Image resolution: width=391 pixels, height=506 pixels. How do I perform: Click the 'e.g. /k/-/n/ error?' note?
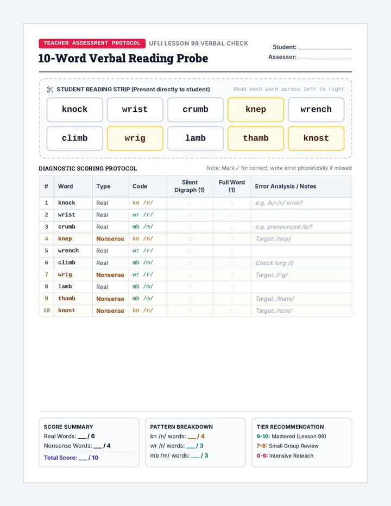pyautogui.click(x=279, y=203)
